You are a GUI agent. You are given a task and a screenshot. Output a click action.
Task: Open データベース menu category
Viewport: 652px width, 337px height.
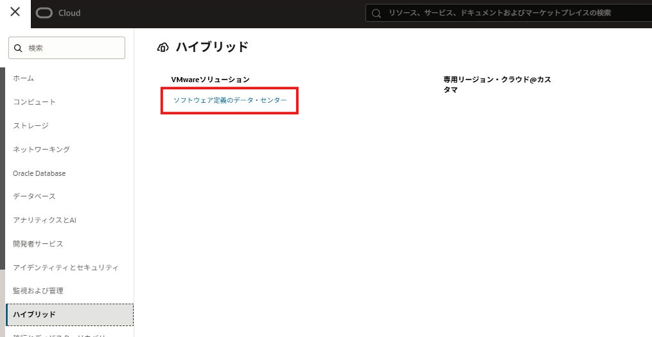point(34,196)
